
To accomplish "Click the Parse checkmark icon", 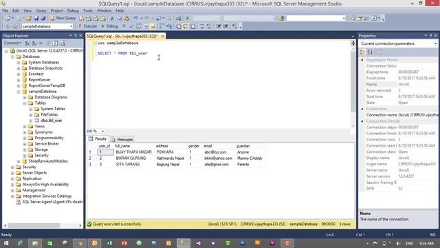I will tap(131, 26).
